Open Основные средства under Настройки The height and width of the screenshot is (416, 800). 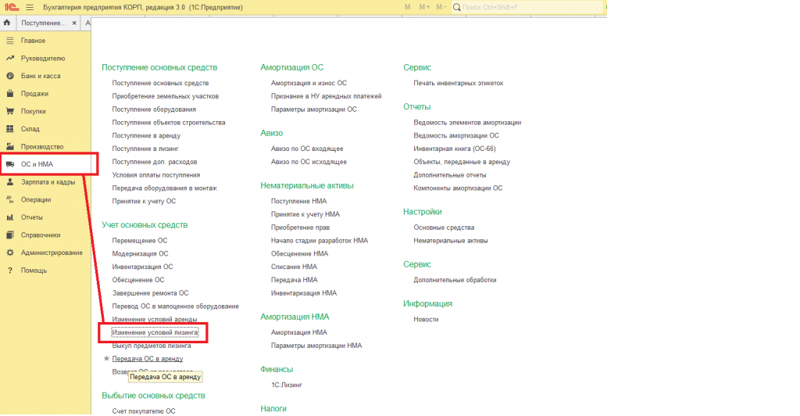pos(444,227)
